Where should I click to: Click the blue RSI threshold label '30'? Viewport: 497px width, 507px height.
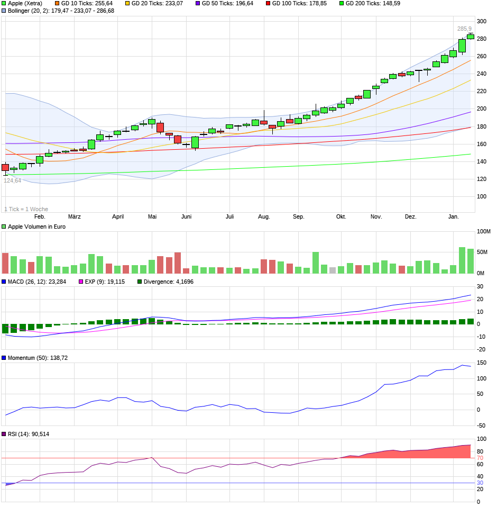[x=480, y=483]
